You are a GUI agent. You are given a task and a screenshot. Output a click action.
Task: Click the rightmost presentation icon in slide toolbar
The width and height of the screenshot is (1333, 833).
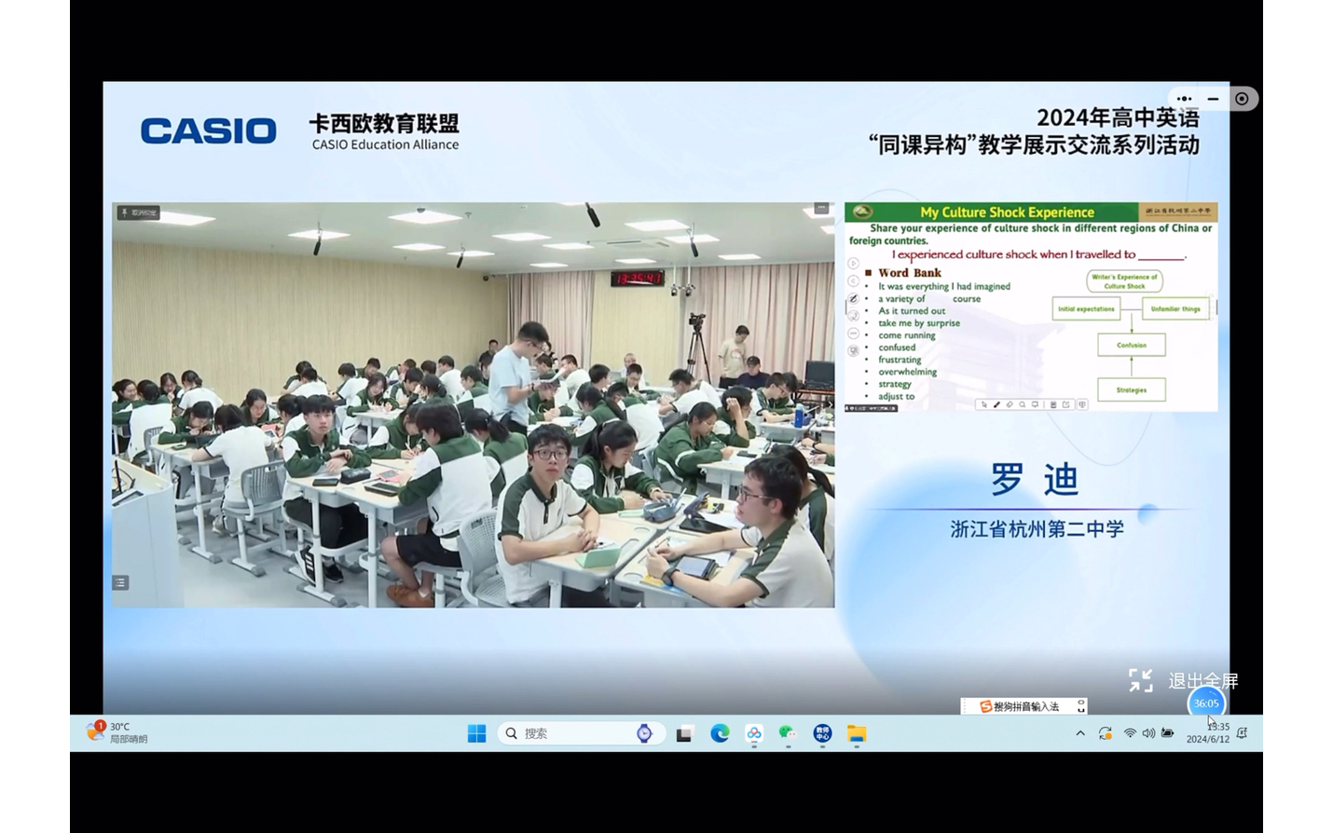click(1082, 405)
